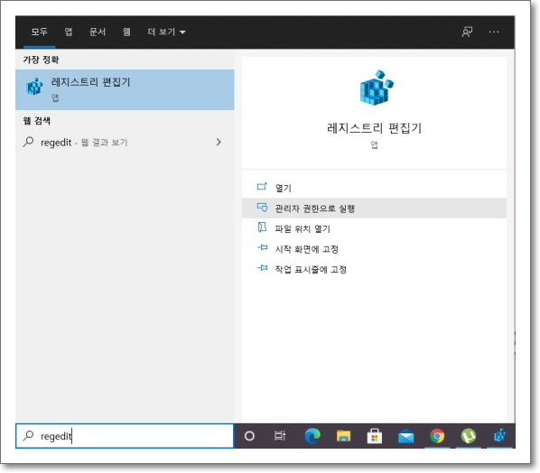
Task: Click the registry editor icon in result row
Action: [x=34, y=87]
